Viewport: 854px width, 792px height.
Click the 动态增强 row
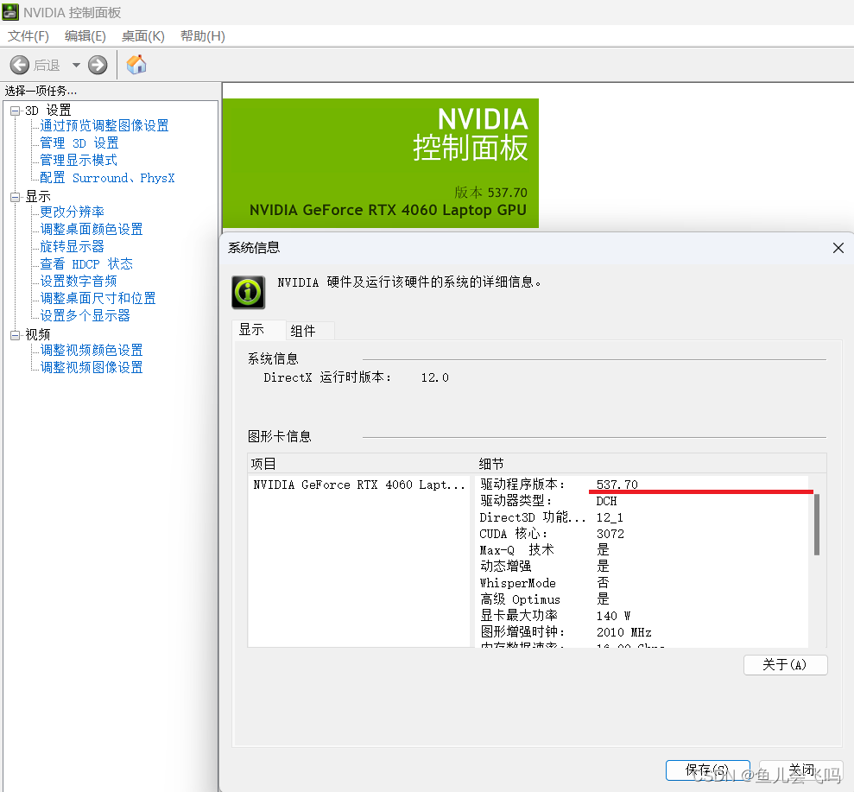click(x=644, y=567)
